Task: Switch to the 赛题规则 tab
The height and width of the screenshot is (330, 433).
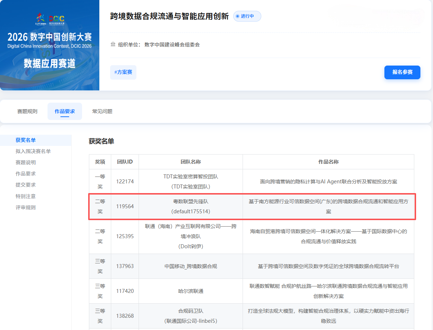Action: (x=27, y=111)
